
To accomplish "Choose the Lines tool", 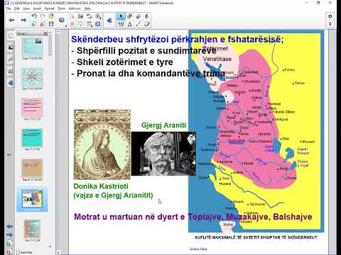I will pyautogui.click(x=139, y=24).
